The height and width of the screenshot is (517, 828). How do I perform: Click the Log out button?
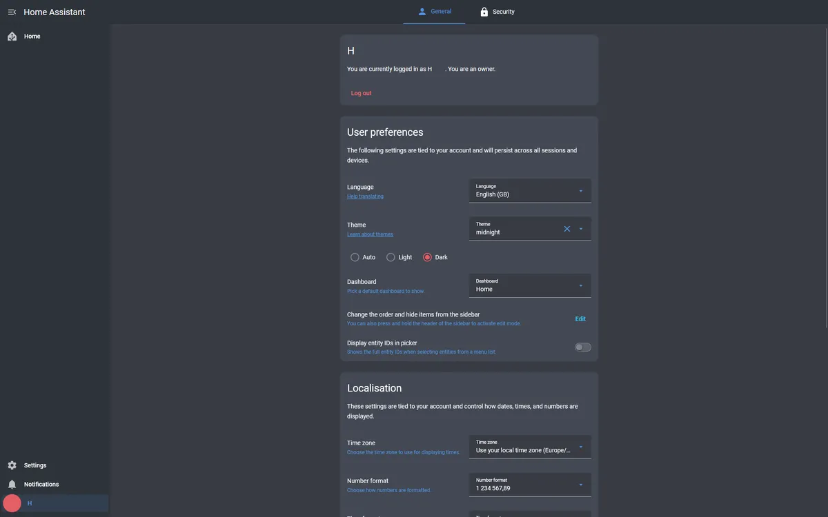click(x=361, y=93)
